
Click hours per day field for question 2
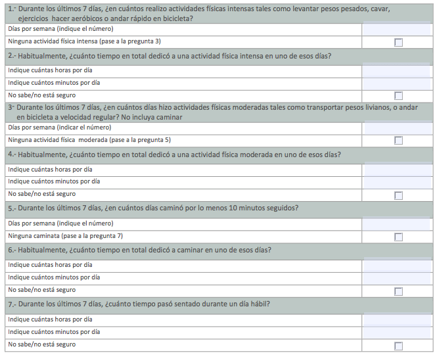tap(396, 71)
